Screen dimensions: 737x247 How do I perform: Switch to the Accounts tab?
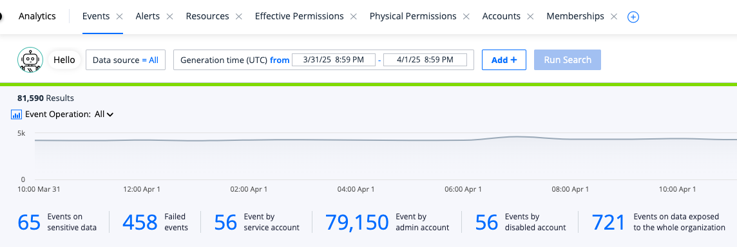pyautogui.click(x=501, y=17)
